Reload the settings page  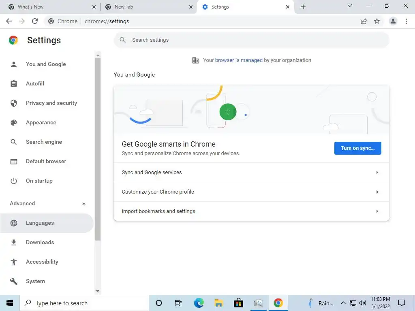pos(35,21)
